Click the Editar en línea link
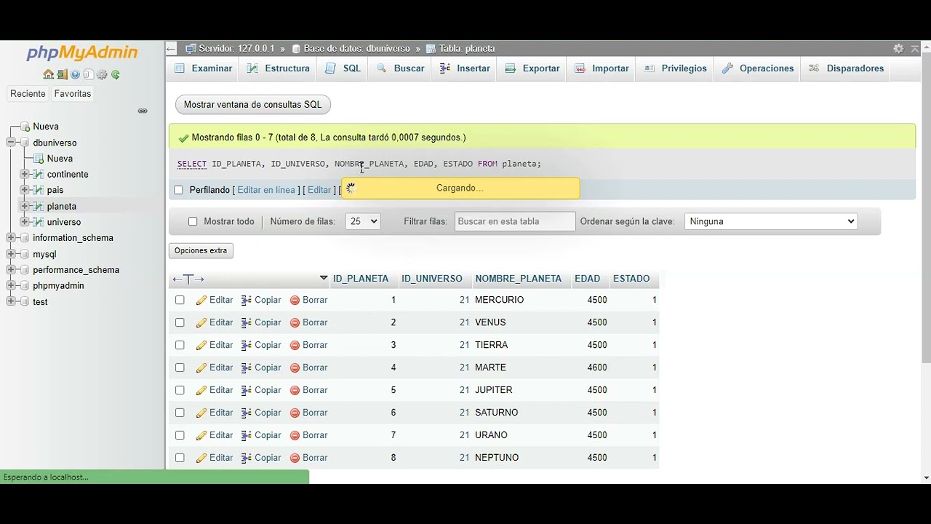The height and width of the screenshot is (524, 931). click(x=266, y=190)
